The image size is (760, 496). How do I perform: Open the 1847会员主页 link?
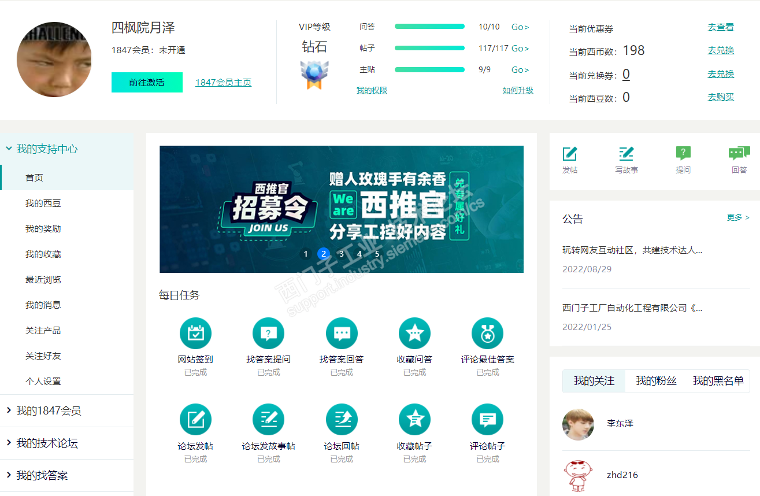(223, 82)
